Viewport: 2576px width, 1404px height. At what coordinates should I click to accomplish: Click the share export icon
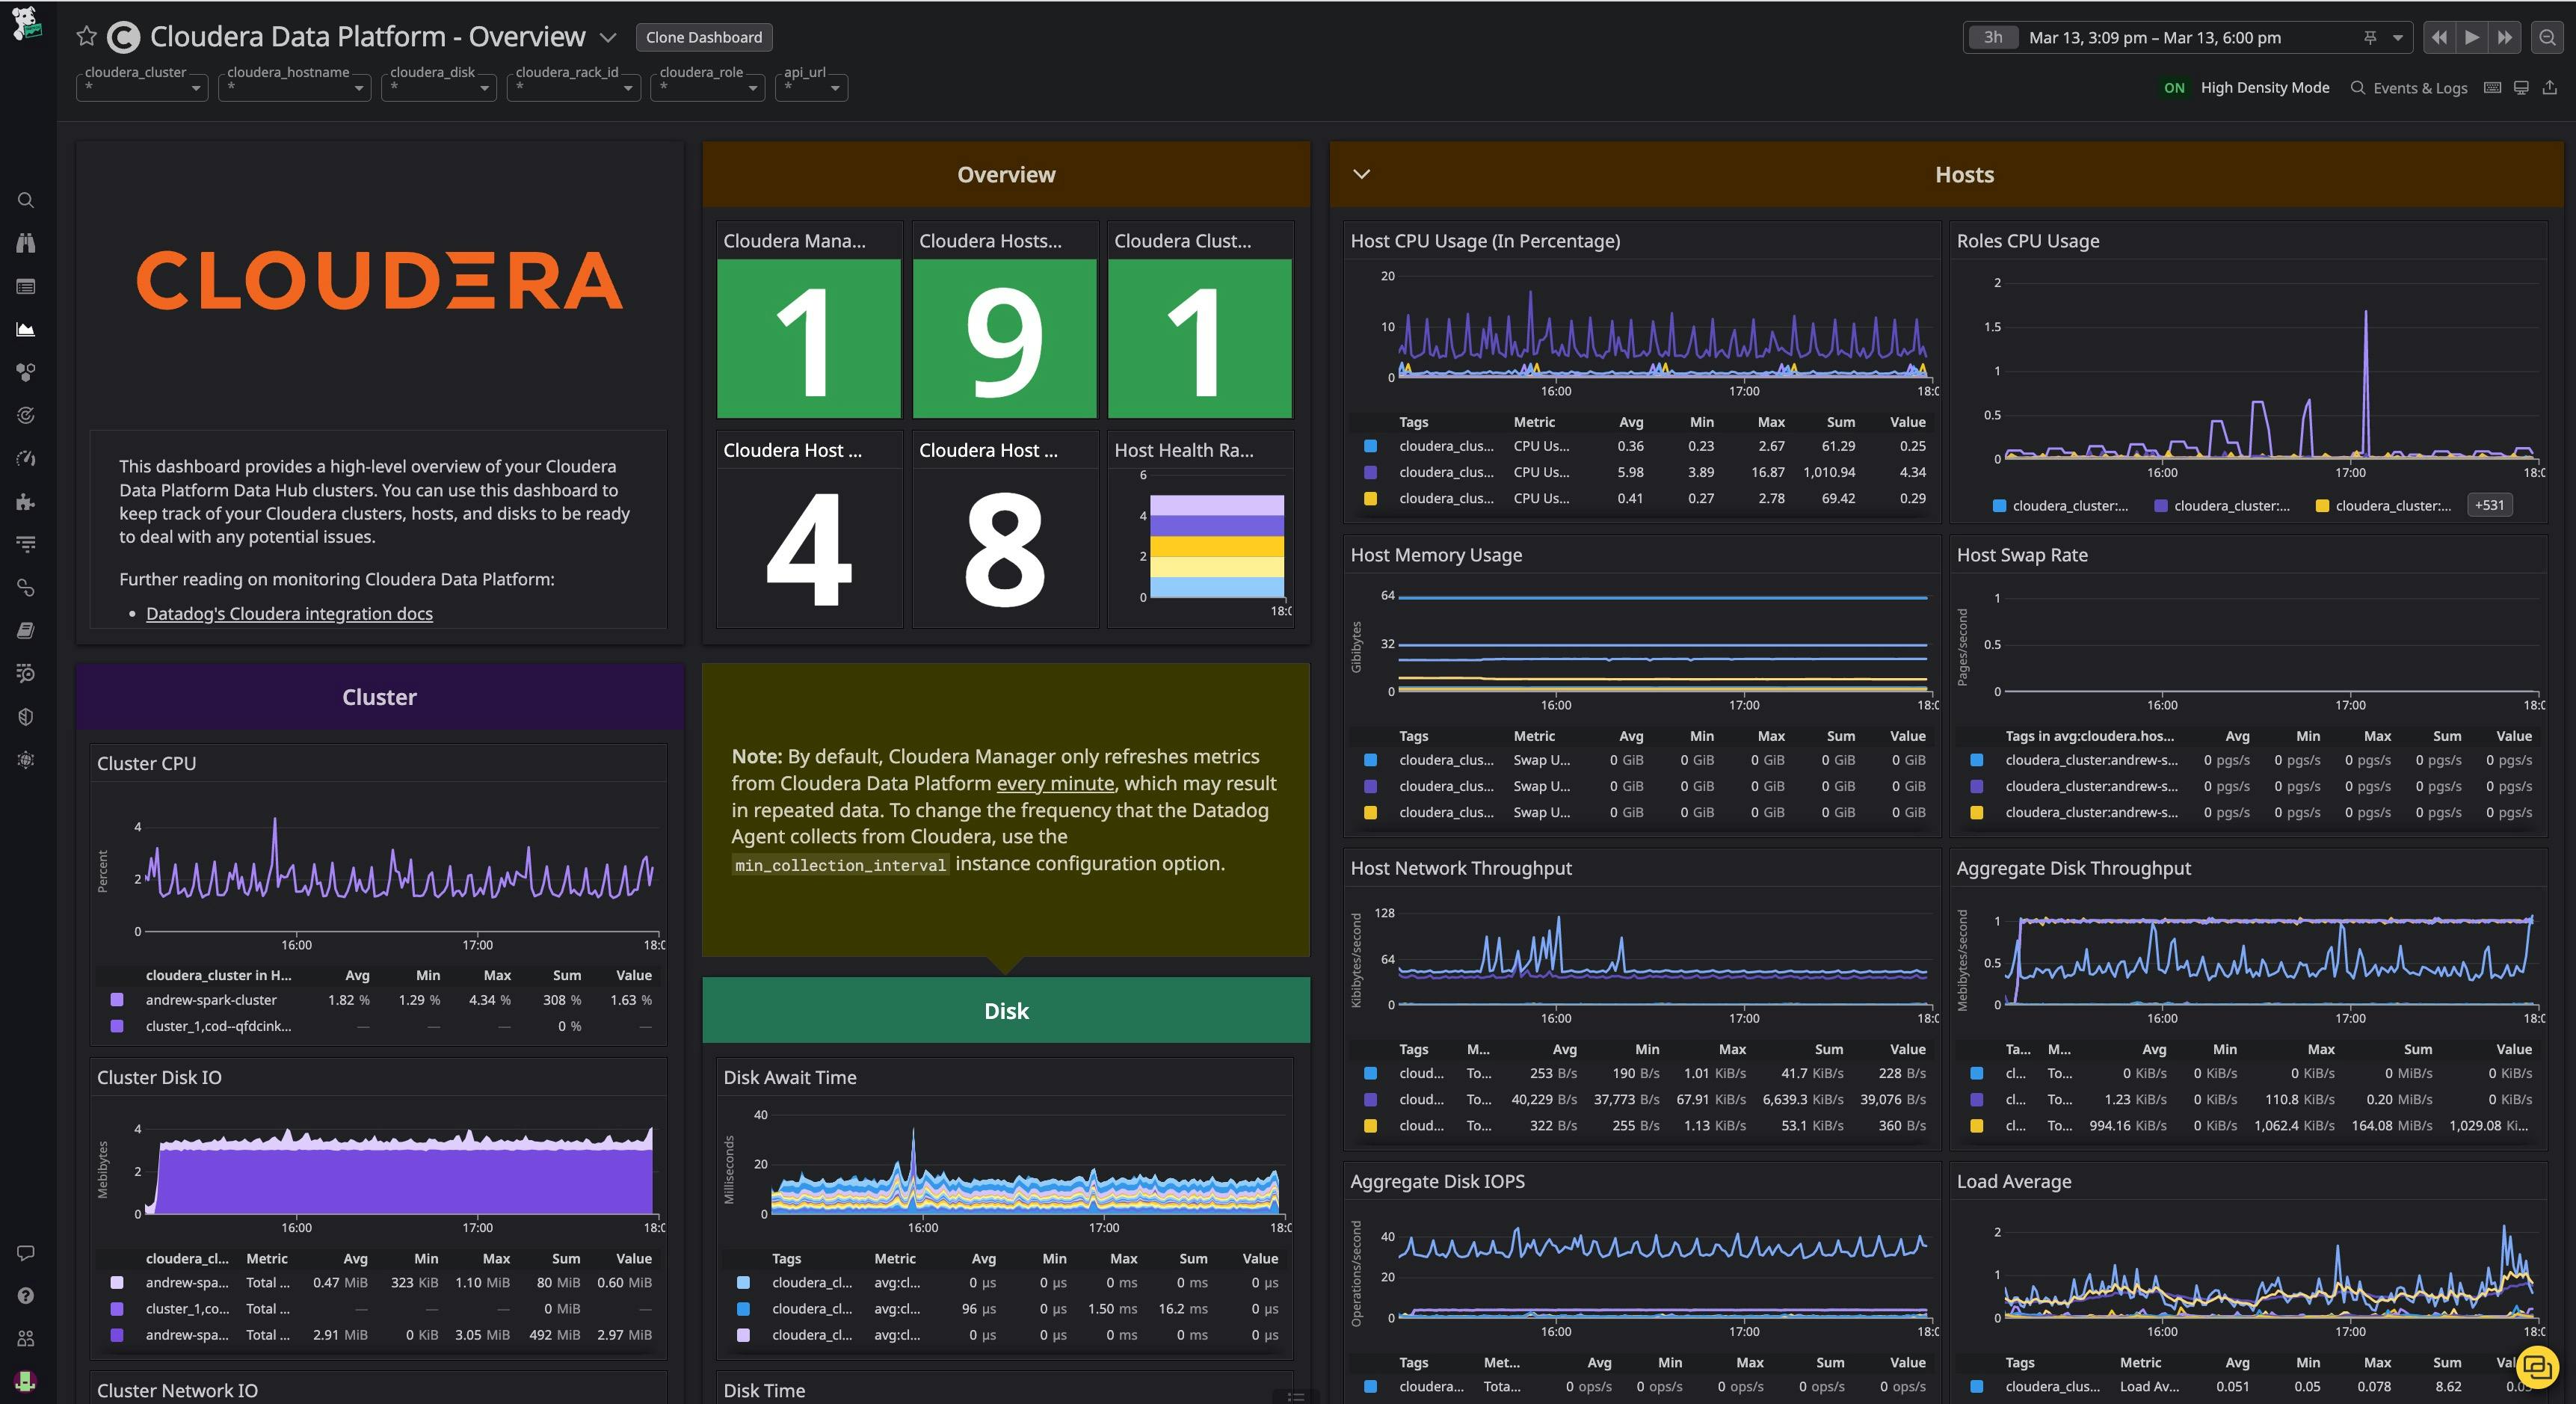(2550, 88)
